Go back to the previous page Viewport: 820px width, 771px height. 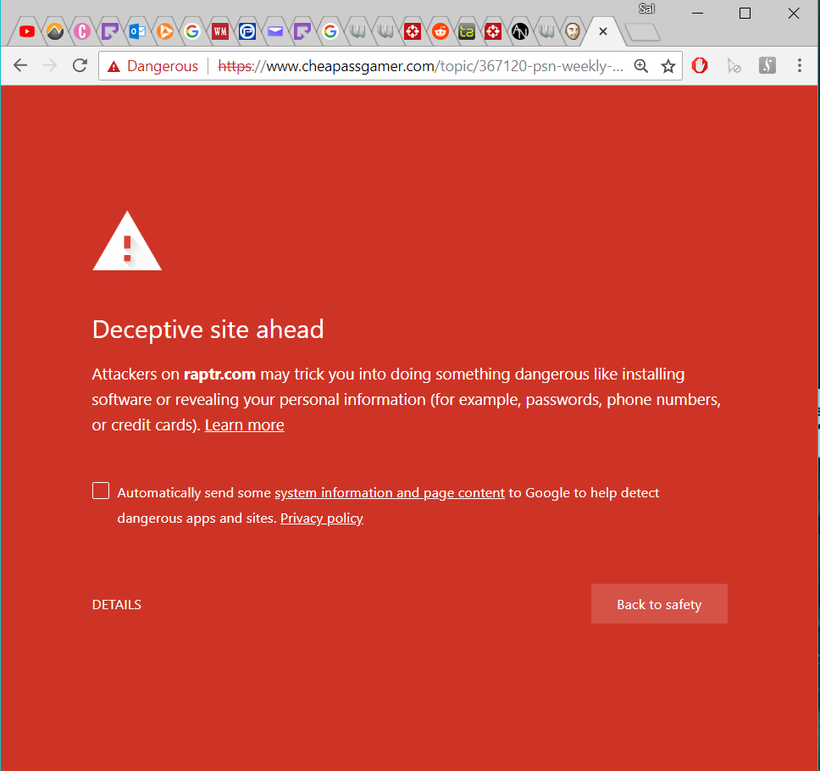click(20, 66)
